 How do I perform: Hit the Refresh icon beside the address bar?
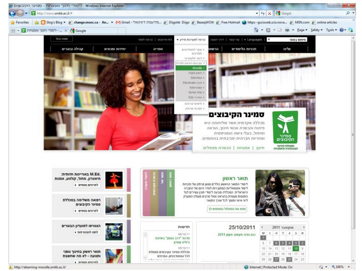(263, 13)
